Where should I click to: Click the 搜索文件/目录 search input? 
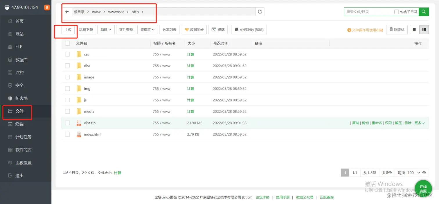pyautogui.click(x=368, y=12)
